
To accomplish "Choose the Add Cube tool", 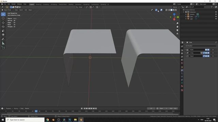I will pyautogui.click(x=3, y=48).
